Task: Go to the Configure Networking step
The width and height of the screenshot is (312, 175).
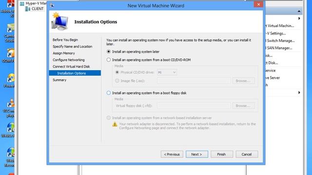Action: [69, 60]
